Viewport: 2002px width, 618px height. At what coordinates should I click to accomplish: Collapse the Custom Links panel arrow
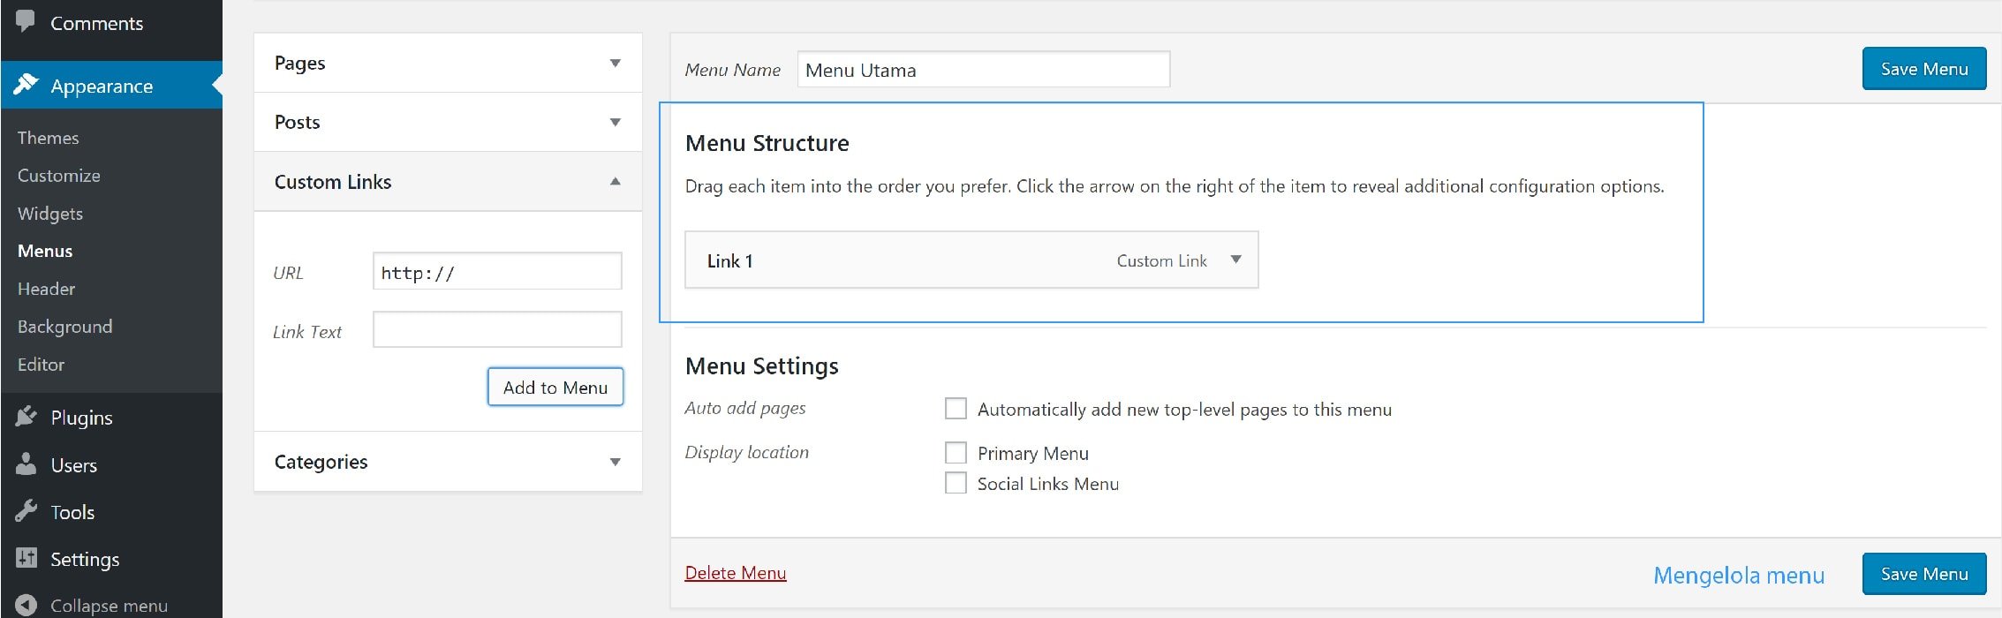(616, 181)
